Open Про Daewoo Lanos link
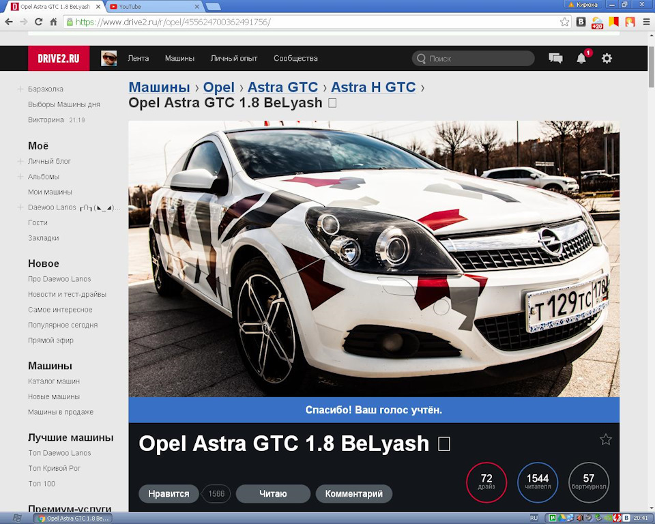 click(x=59, y=279)
